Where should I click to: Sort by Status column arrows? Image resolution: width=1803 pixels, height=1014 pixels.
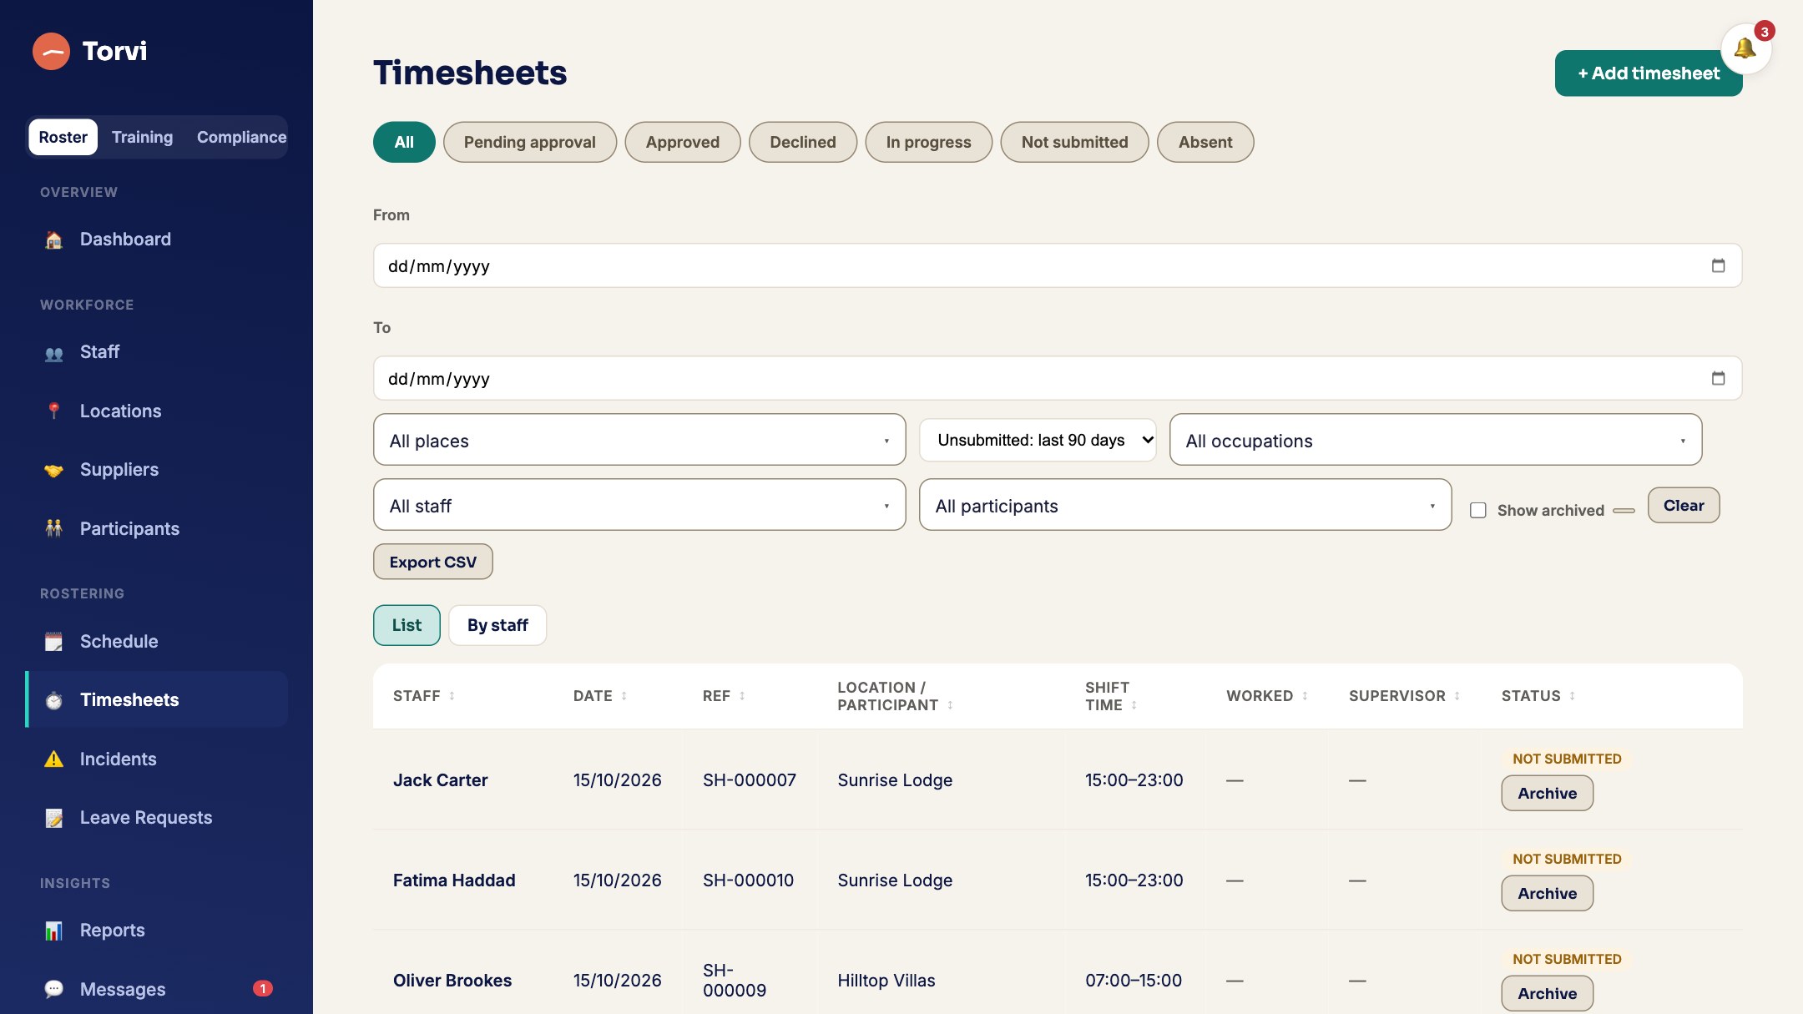(1572, 696)
